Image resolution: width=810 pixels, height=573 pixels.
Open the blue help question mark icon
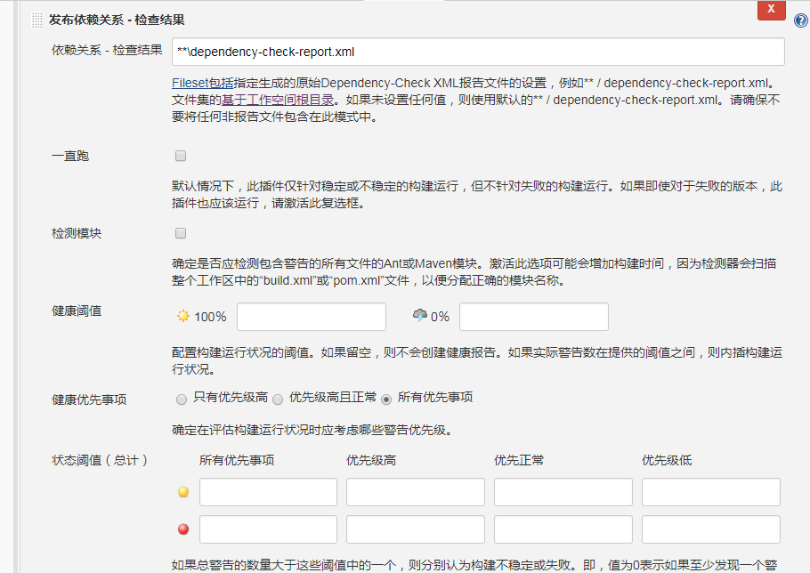coord(801,20)
